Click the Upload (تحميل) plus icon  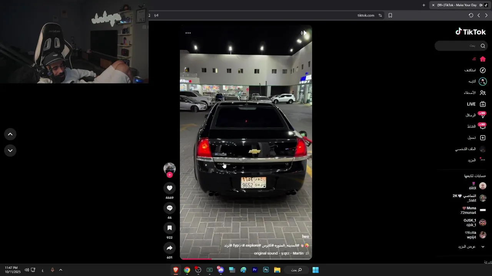(483, 138)
